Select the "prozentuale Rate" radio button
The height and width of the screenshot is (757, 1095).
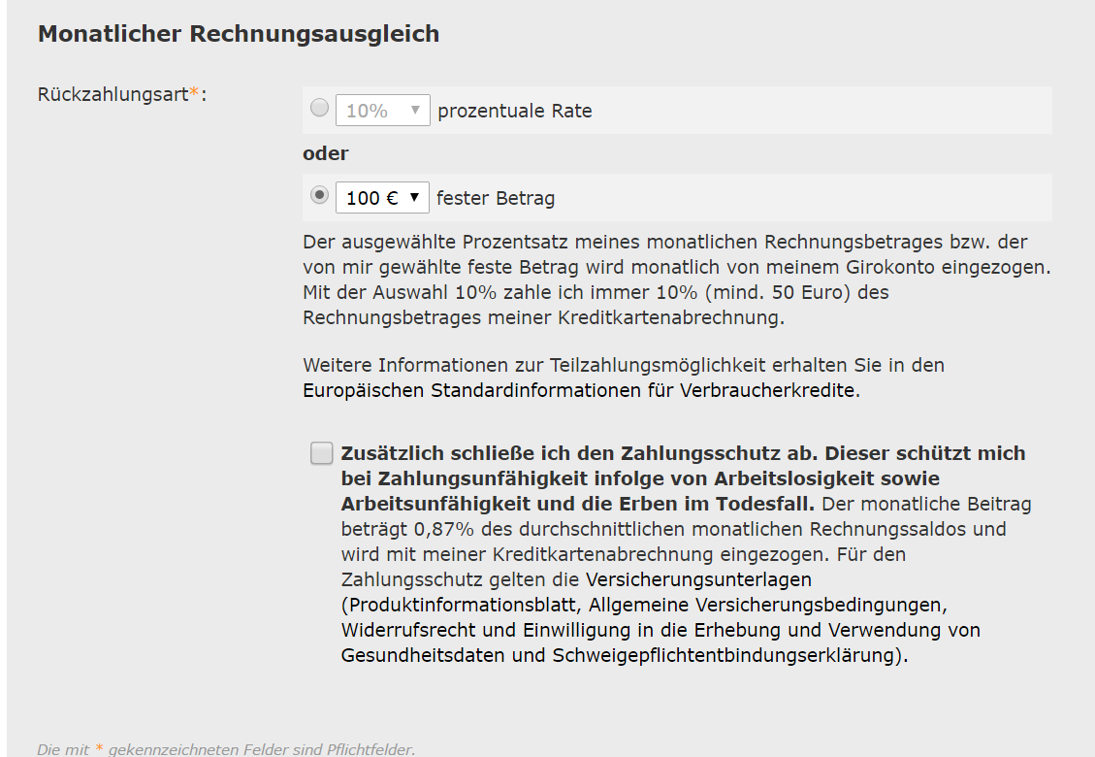click(x=319, y=108)
